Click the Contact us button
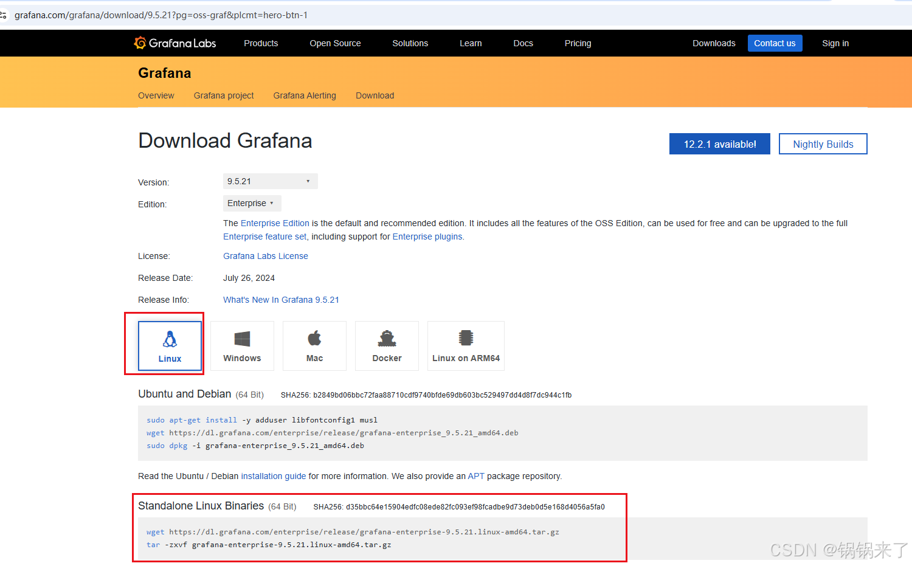912x566 pixels. tap(775, 43)
